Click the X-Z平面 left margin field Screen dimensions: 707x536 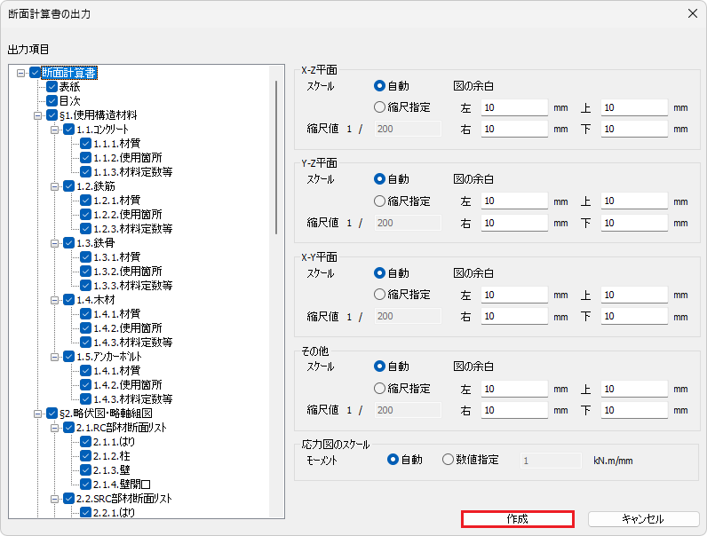pos(514,107)
